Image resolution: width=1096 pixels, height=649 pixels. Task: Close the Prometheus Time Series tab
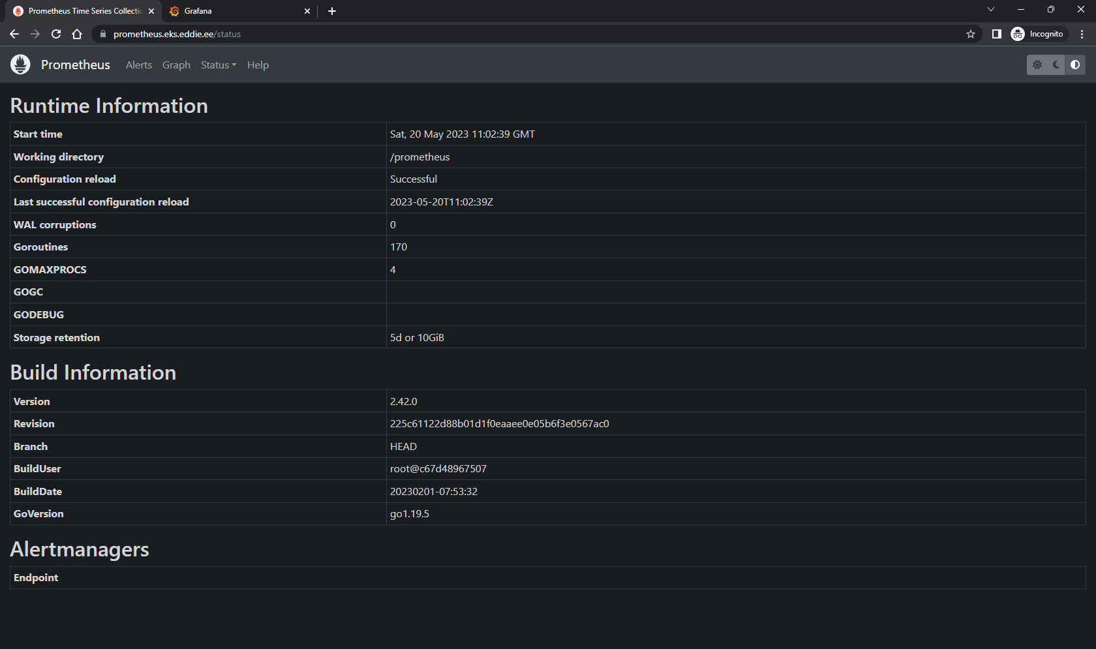coord(151,11)
